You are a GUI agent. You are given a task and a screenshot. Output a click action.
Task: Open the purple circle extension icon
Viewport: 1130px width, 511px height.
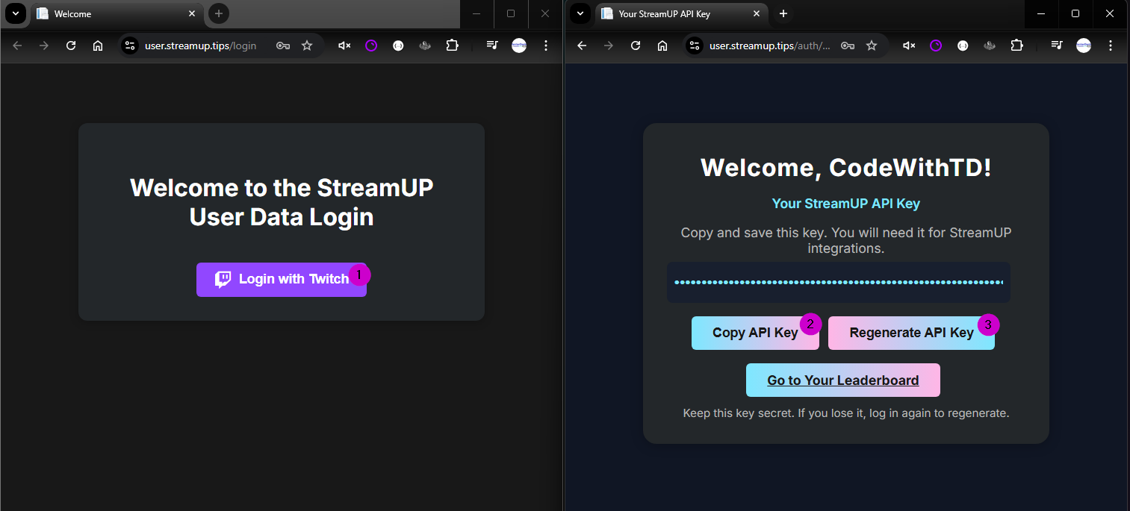[x=371, y=46]
